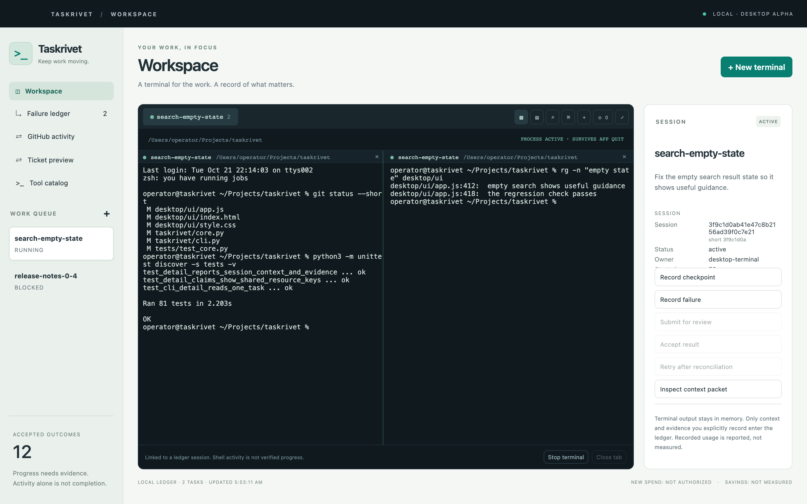Click TASKRIVET in the top breadcrumb
807x504 pixels.
coord(72,14)
